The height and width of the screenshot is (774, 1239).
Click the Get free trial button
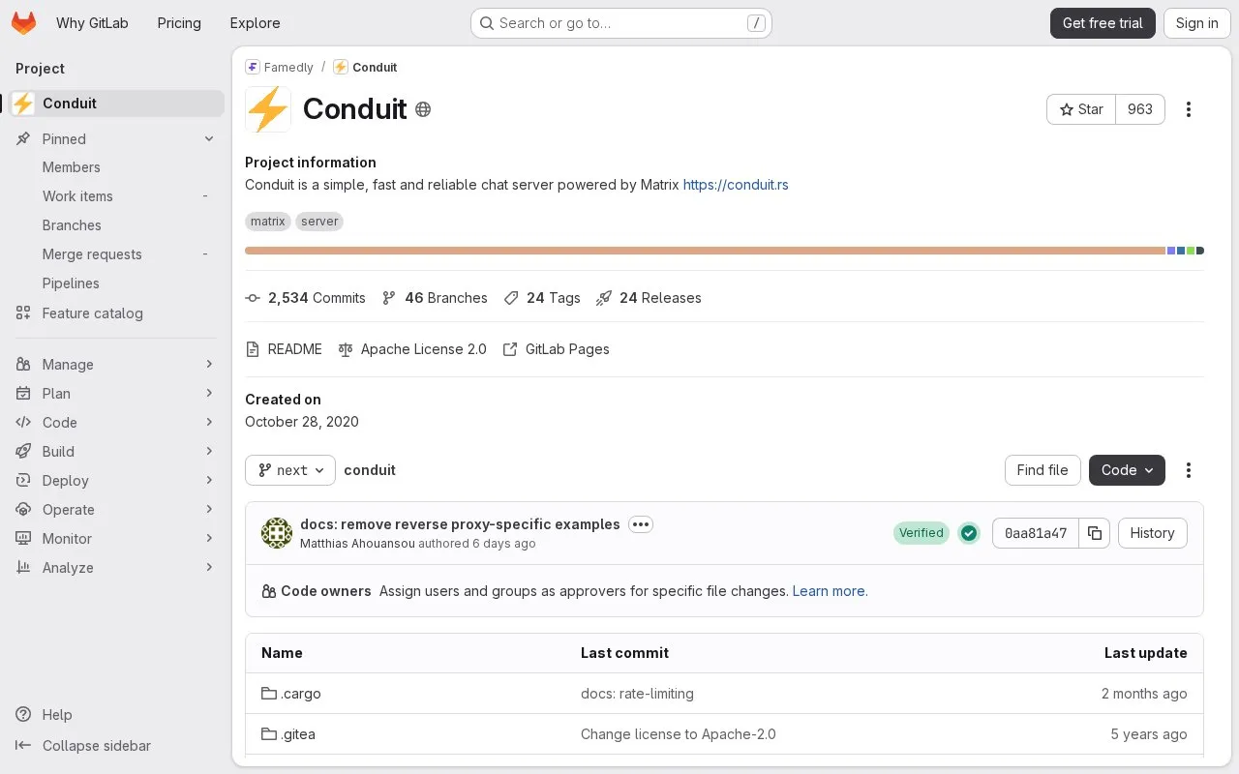point(1103,23)
